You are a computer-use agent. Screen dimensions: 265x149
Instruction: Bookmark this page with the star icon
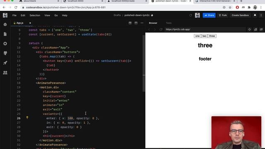coord(230,7)
